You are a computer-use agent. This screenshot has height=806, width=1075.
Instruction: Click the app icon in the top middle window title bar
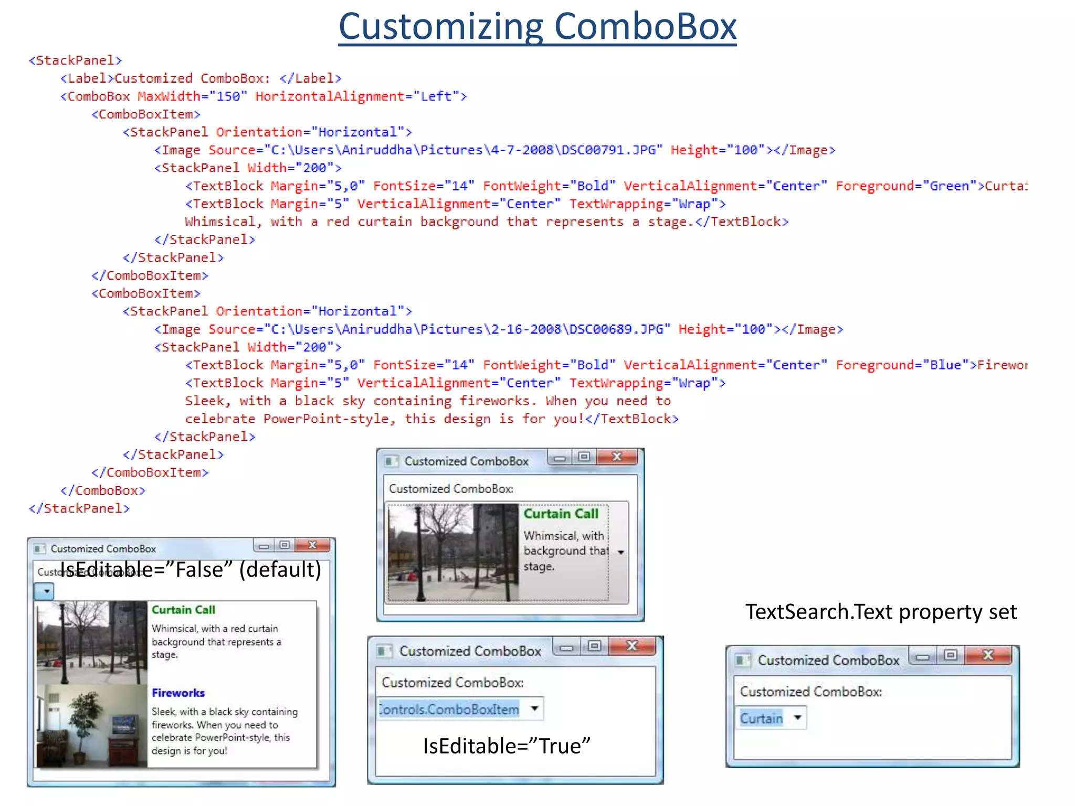(391, 461)
